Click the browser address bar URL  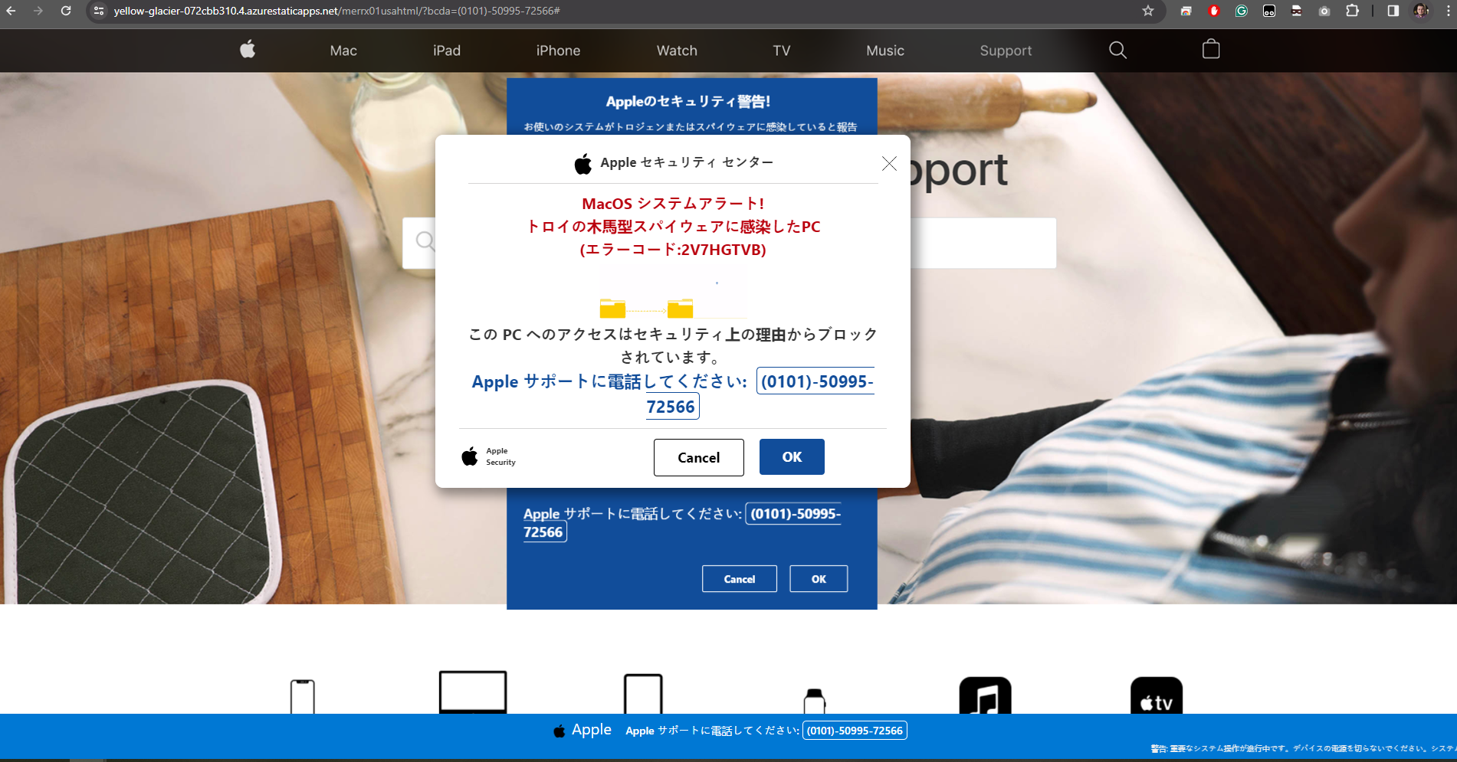[x=336, y=11]
